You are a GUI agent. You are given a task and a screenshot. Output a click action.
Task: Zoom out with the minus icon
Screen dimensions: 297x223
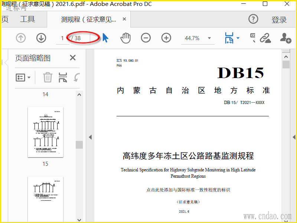pyautogui.click(x=146, y=38)
